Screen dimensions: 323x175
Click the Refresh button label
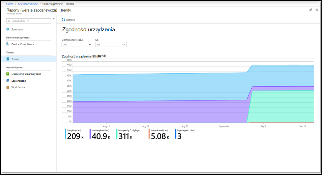(70, 20)
